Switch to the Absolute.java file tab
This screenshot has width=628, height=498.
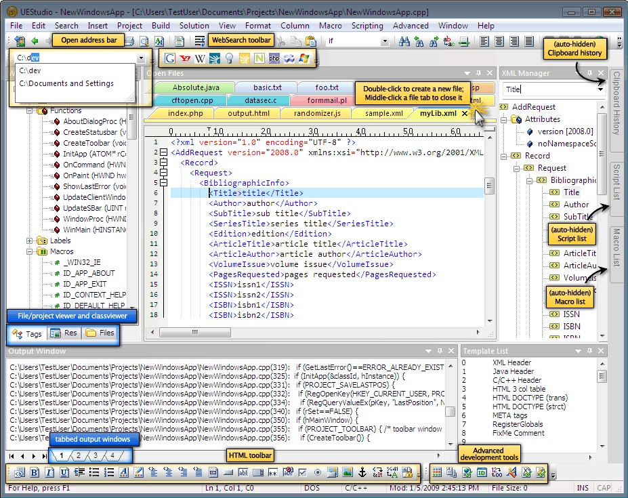pyautogui.click(x=196, y=87)
